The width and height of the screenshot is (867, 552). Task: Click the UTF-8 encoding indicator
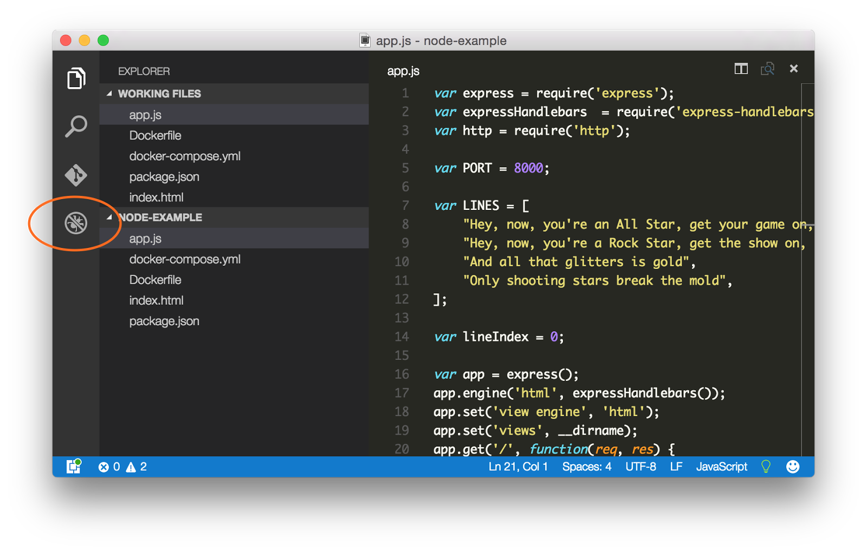click(x=640, y=466)
